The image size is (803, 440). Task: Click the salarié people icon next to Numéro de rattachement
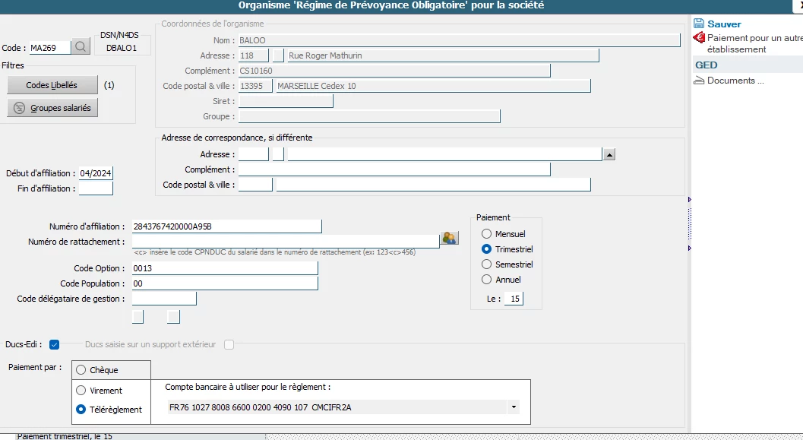tap(449, 238)
